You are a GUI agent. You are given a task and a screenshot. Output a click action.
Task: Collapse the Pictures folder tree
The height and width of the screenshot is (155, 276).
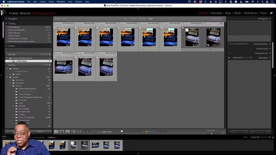point(10,86)
